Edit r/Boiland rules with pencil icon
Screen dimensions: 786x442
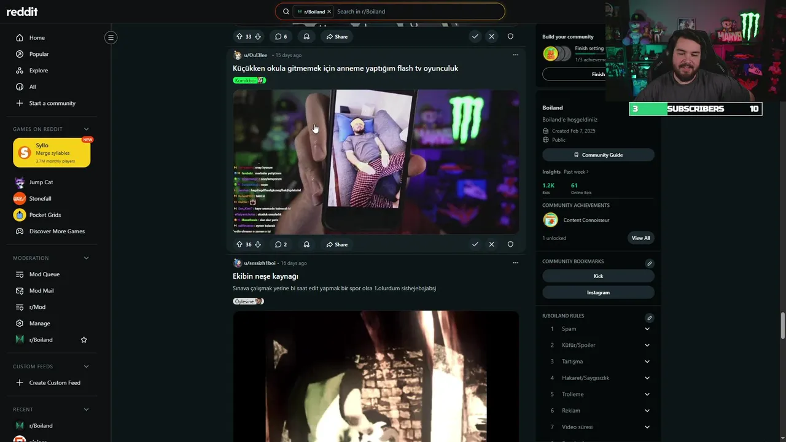coord(649,318)
